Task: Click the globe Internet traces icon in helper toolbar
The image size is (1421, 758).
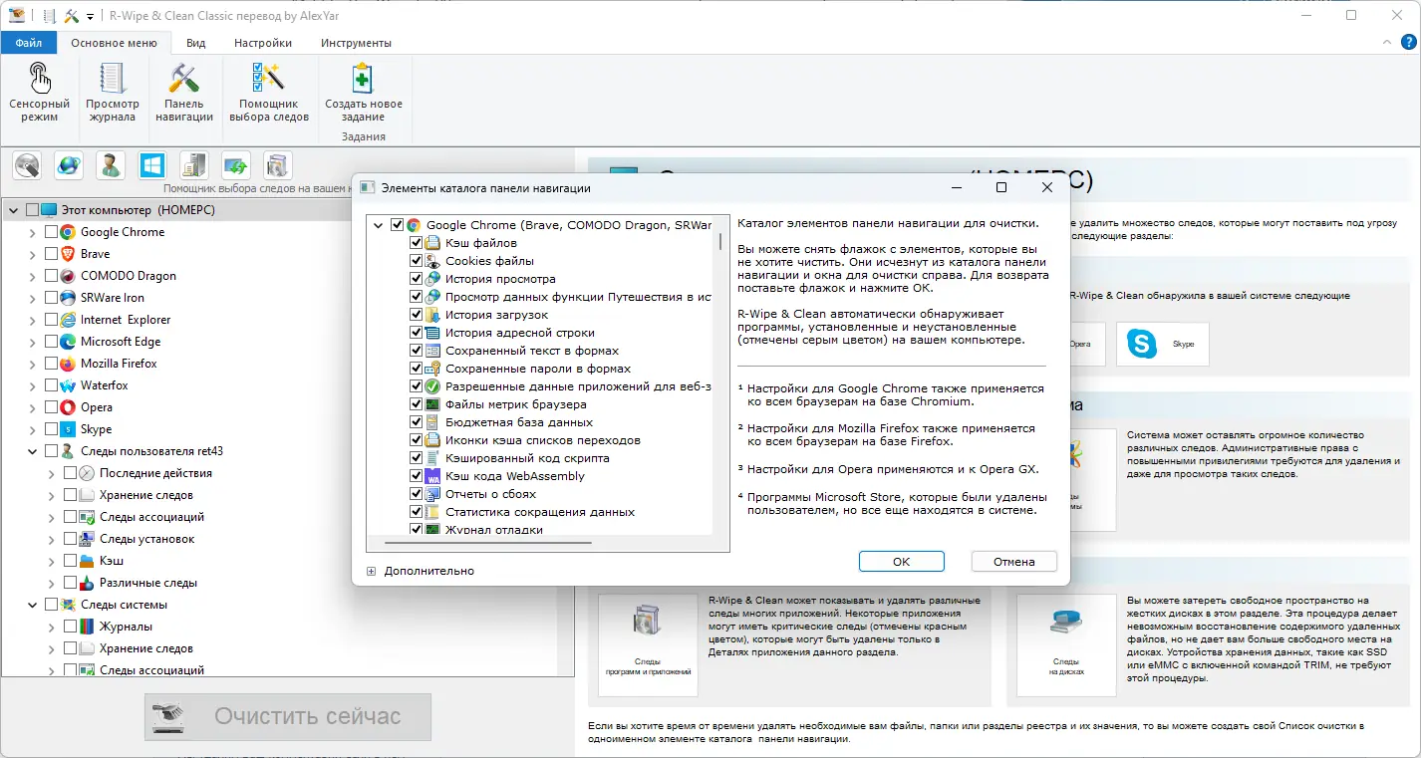Action: [69, 165]
